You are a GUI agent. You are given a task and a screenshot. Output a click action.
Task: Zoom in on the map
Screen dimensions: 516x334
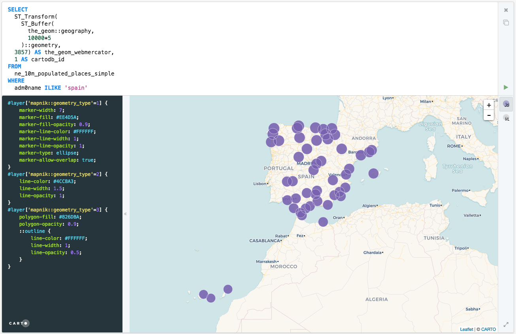pos(489,105)
